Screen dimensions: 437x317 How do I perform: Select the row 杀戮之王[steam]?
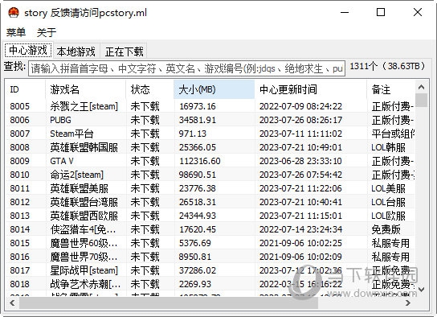click(x=210, y=106)
